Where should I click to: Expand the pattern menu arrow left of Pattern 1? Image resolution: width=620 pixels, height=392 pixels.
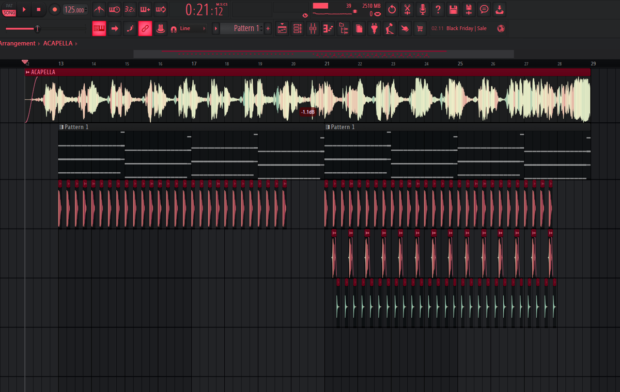[x=216, y=29]
